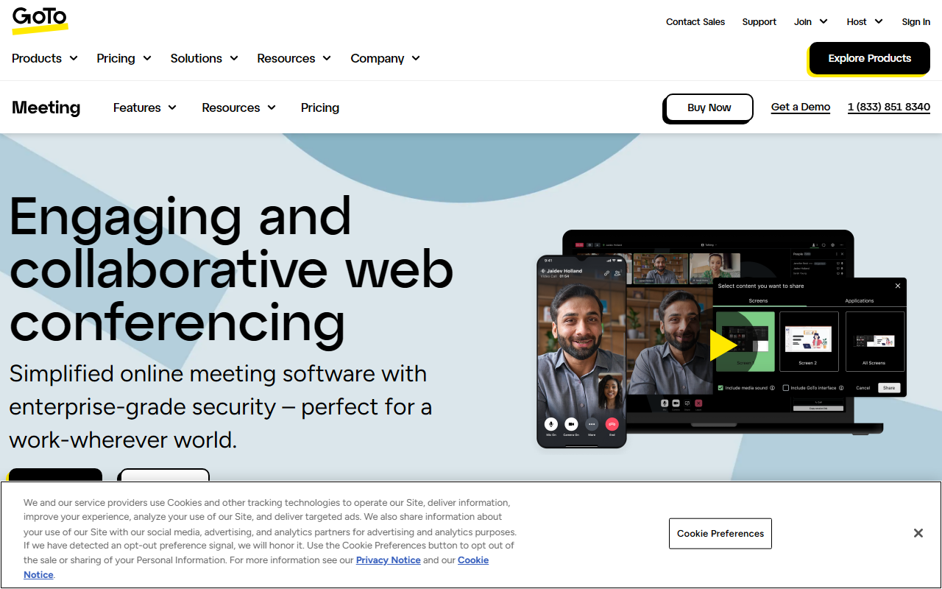The image size is (942, 589).
Task: Switch to the Screens tab in share dialog
Action: [x=758, y=300]
